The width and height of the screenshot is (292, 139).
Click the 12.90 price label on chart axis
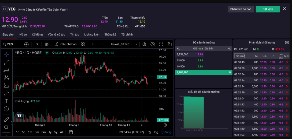[x=162, y=77]
